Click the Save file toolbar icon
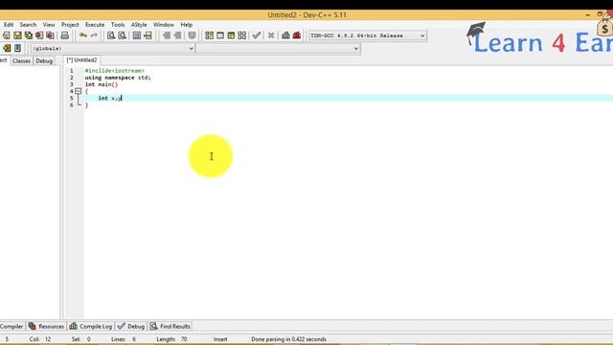The image size is (613, 345). 17,35
